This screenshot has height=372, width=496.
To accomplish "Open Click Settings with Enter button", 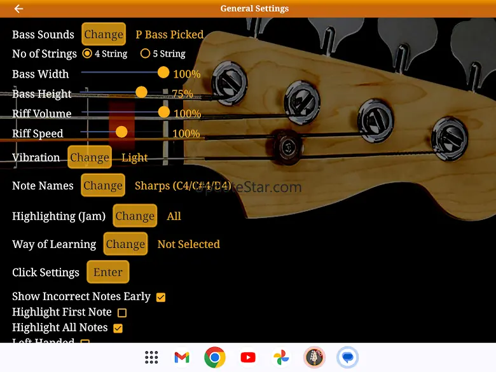I will tap(108, 272).
